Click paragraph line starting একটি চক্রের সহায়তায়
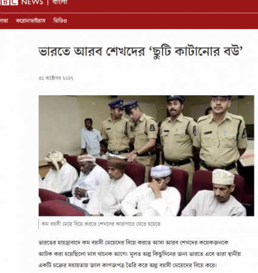258x273 pixels. [x=128, y=265]
